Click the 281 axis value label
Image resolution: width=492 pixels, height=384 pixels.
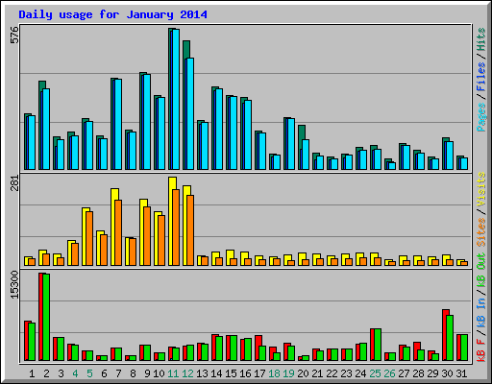tap(14, 183)
